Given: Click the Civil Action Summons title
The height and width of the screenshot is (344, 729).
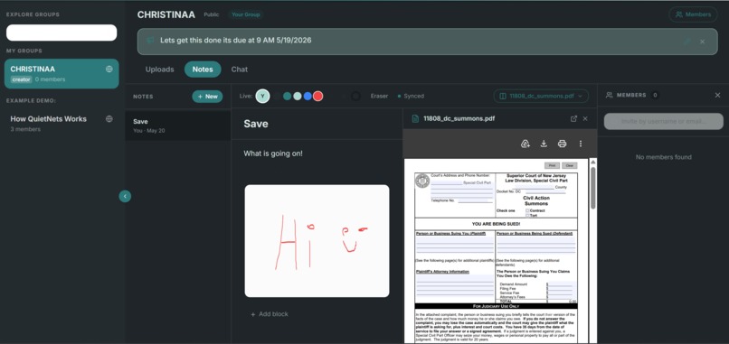Looking at the screenshot, I should click(x=536, y=200).
